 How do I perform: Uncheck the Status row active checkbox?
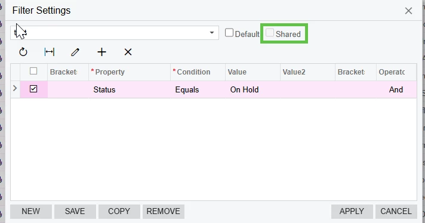[x=33, y=89]
